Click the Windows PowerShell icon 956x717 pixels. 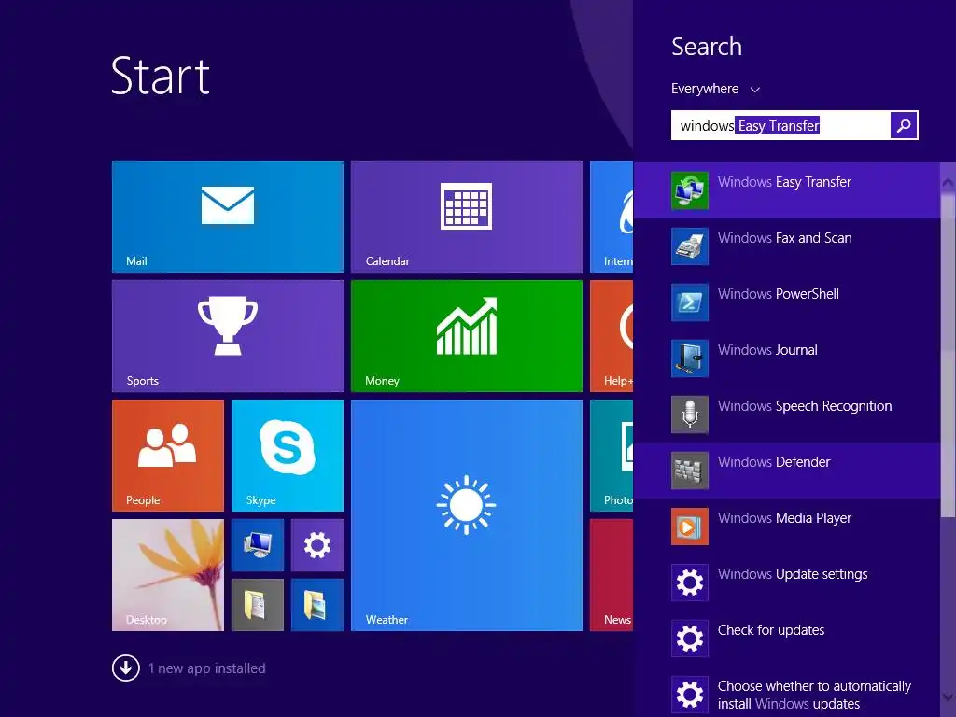pos(690,302)
